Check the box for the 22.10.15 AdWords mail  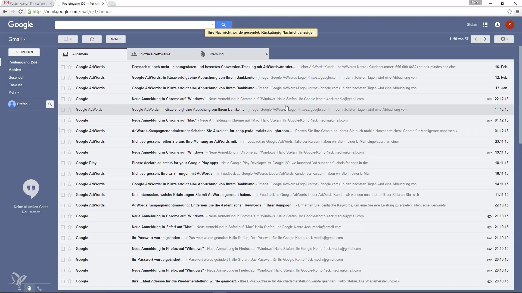(x=63, y=205)
